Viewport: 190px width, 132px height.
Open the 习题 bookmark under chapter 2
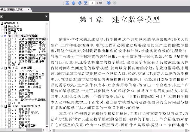[16, 103]
